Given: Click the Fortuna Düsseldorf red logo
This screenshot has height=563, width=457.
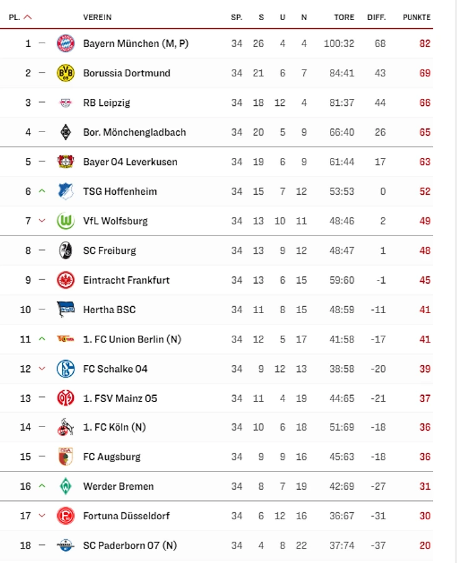Looking at the screenshot, I should click(x=65, y=515).
